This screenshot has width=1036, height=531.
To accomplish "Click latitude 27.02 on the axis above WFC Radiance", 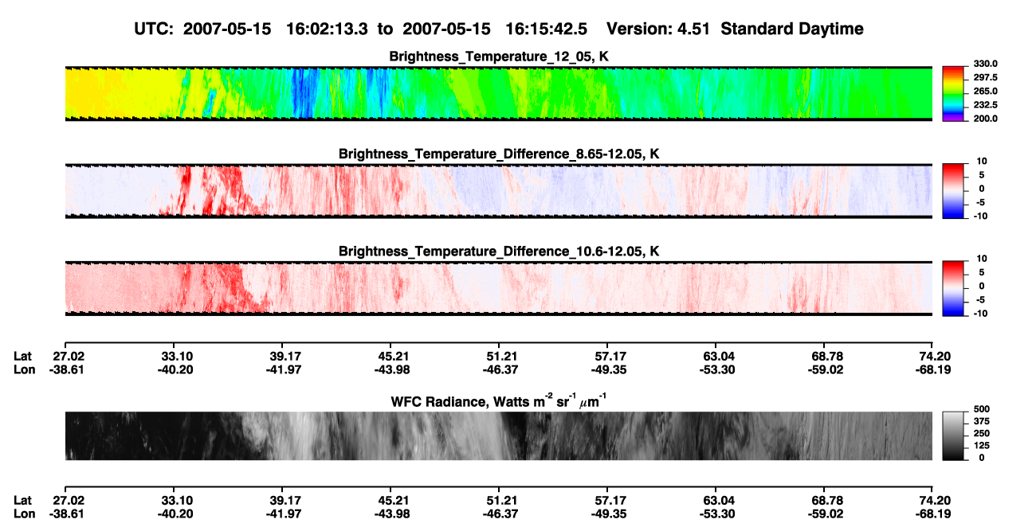I will [x=69, y=356].
